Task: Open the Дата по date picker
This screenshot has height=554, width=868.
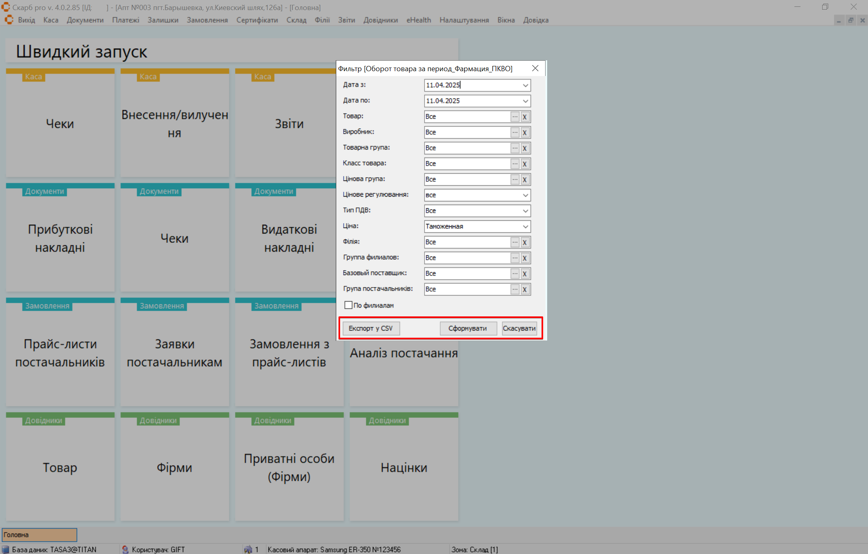Action: point(525,101)
